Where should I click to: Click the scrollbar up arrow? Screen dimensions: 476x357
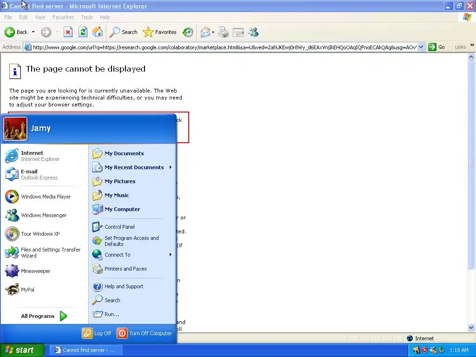[x=471, y=57]
